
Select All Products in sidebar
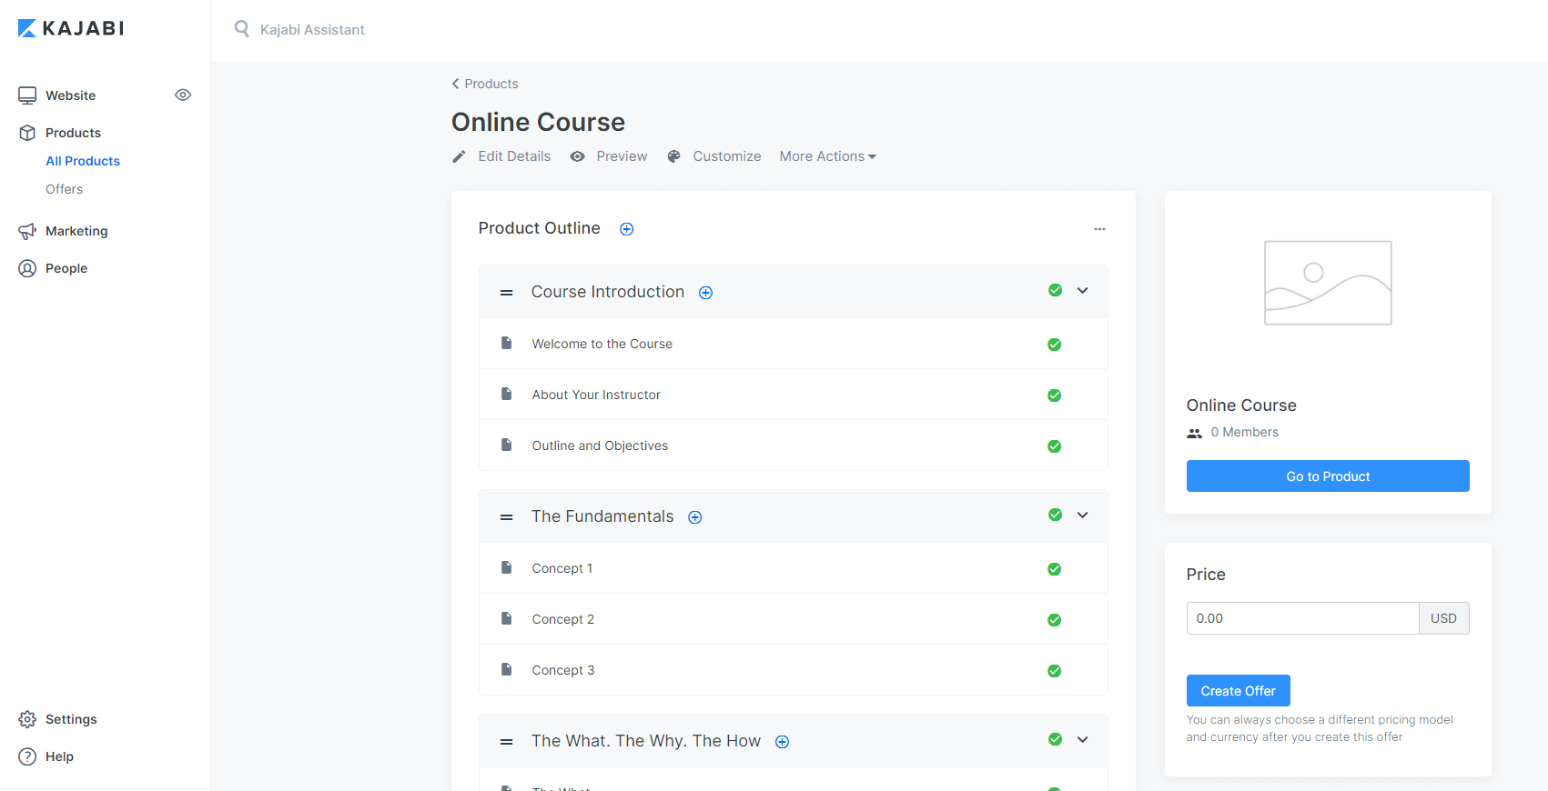pyautogui.click(x=83, y=161)
